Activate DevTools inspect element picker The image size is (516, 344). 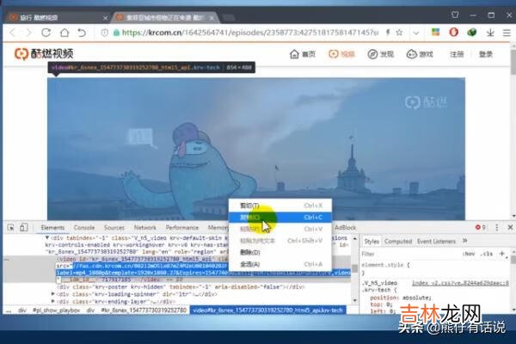10,228
